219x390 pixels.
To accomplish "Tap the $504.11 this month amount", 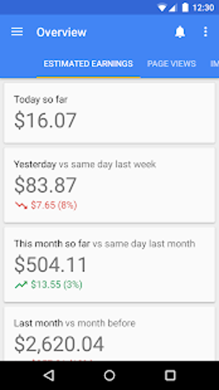I will coord(51,264).
